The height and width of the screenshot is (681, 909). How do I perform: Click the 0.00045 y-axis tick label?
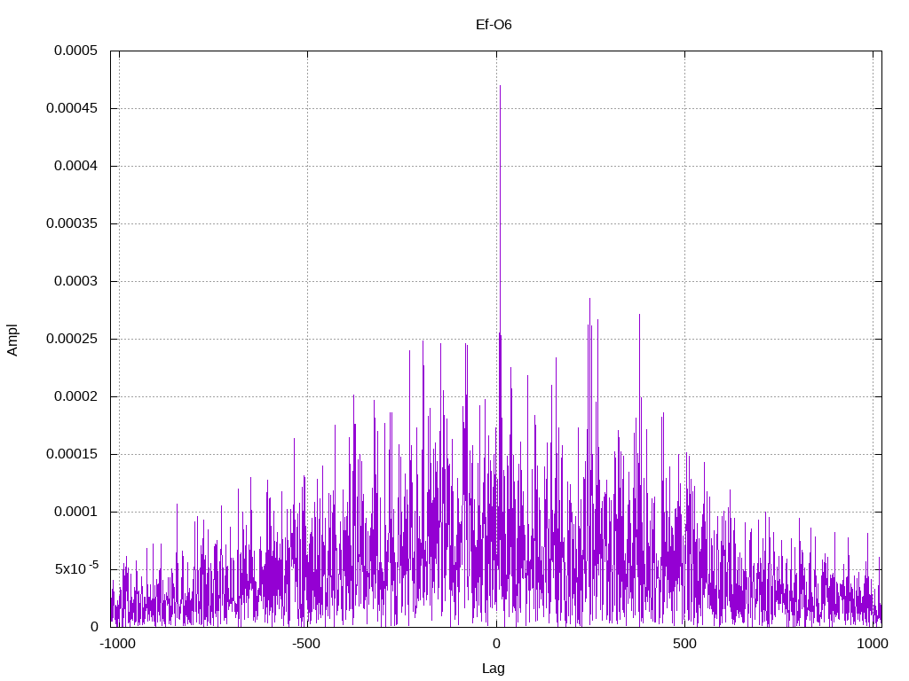72,108
